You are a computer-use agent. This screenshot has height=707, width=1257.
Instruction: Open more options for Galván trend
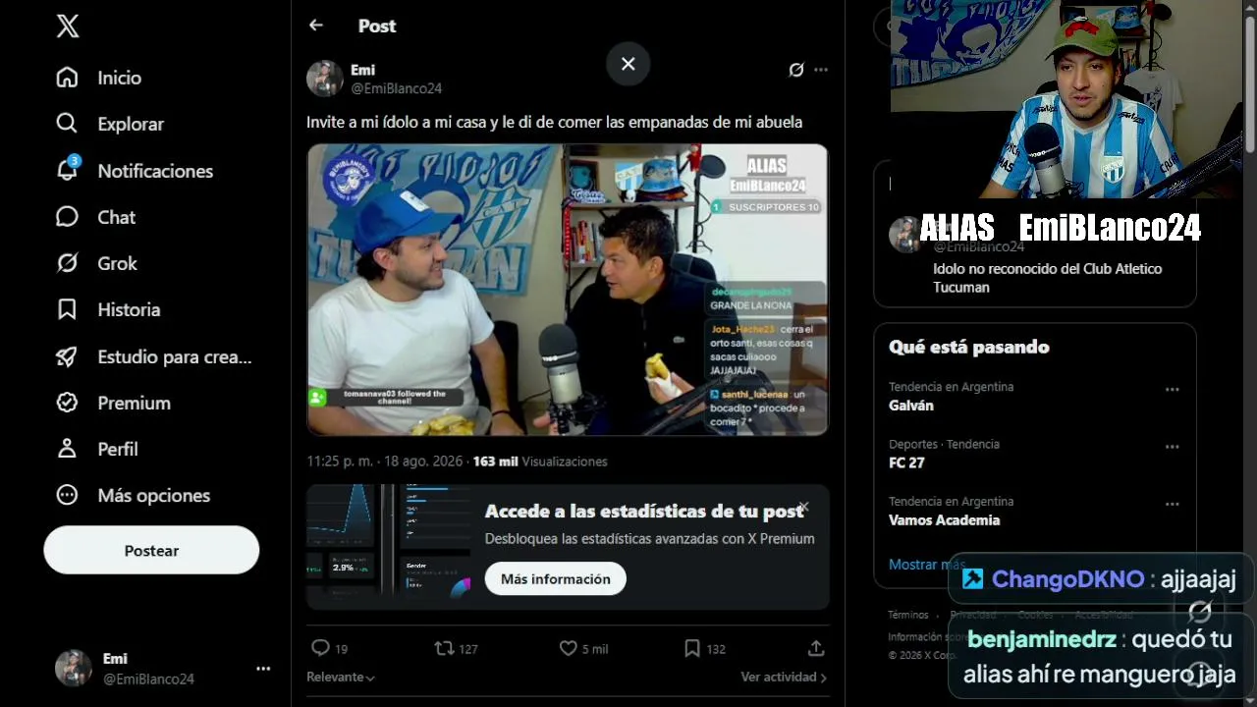pyautogui.click(x=1172, y=389)
